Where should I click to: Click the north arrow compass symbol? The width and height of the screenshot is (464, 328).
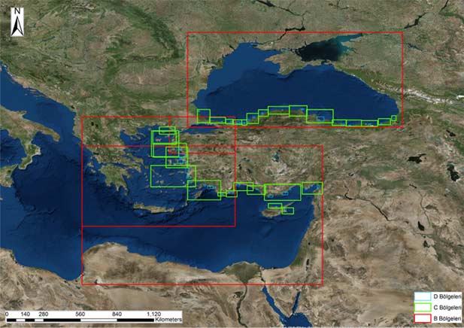click(17, 26)
